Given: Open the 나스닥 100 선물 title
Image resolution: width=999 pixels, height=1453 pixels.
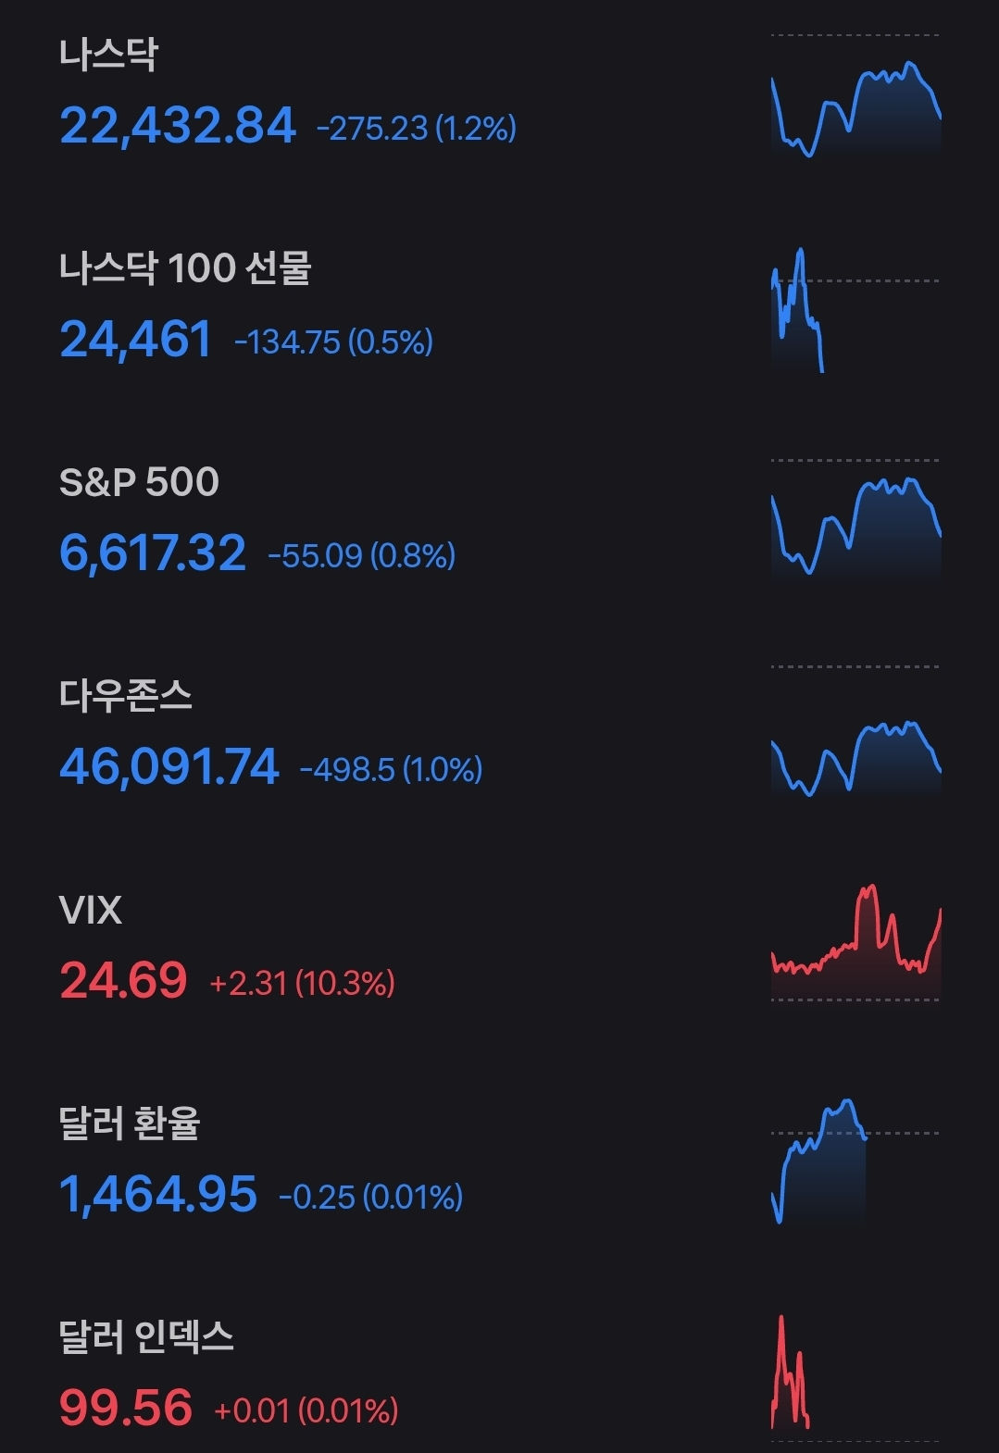Looking at the screenshot, I should click(x=185, y=268).
